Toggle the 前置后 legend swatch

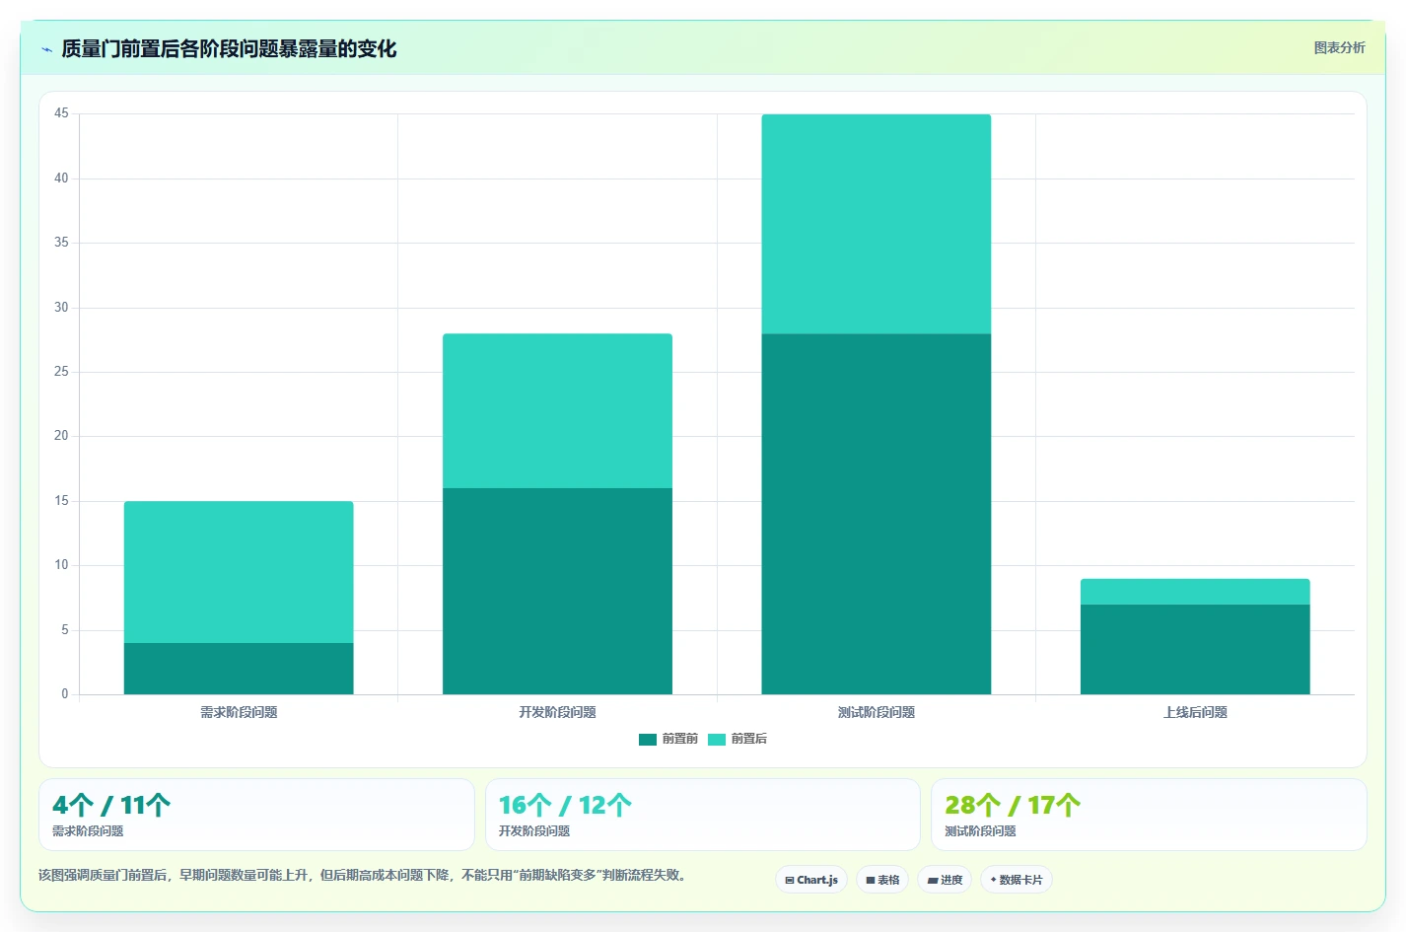click(x=717, y=740)
